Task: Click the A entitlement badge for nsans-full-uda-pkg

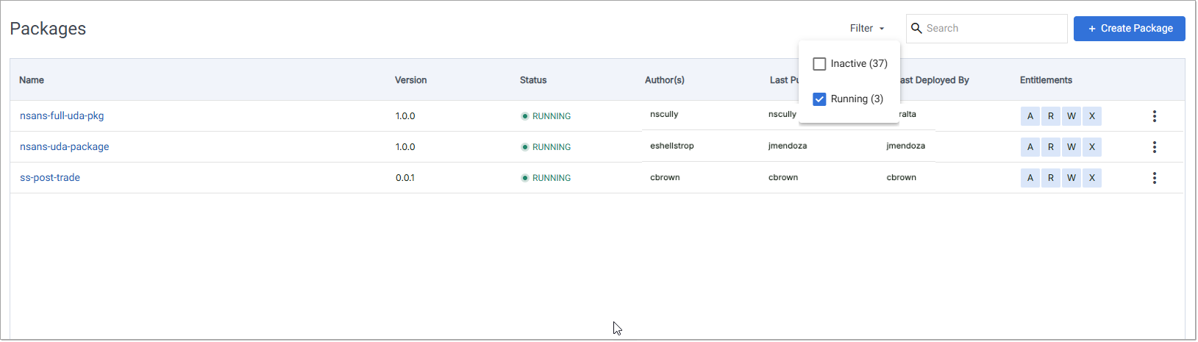Action: pos(1030,116)
